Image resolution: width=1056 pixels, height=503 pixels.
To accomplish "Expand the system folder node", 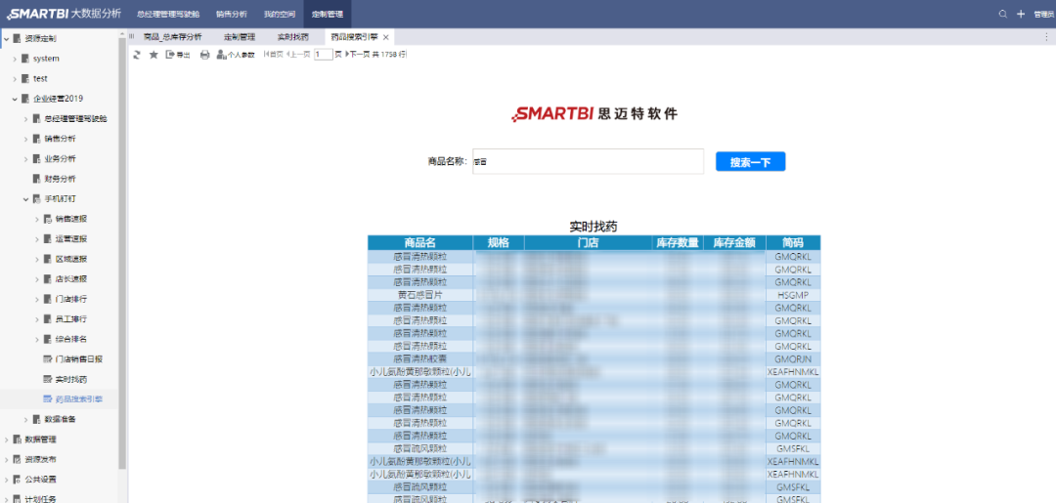I will [x=15, y=59].
